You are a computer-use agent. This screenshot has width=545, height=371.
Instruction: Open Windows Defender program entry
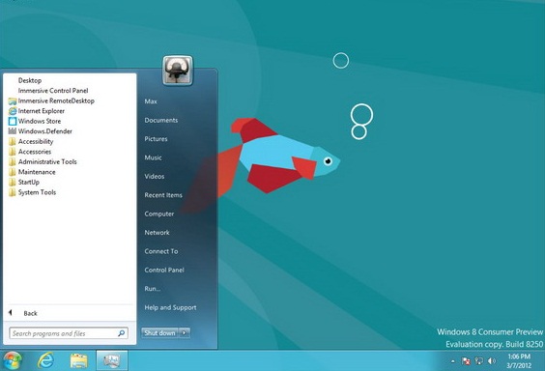pos(41,131)
